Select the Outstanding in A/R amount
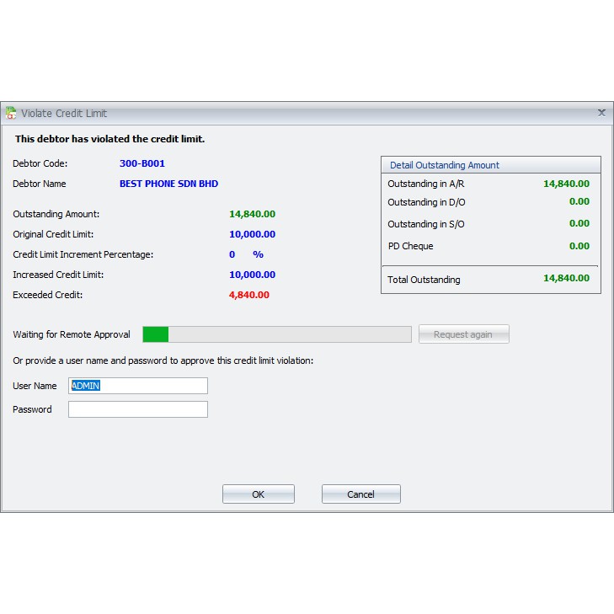This screenshot has height=614, width=614. tap(566, 183)
